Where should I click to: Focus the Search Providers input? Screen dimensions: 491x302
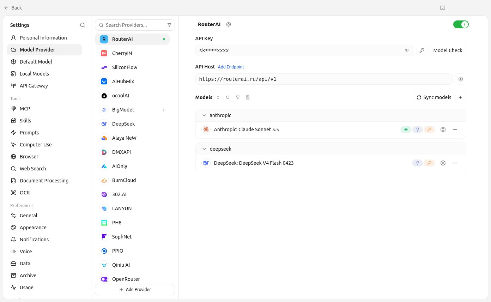click(x=135, y=25)
